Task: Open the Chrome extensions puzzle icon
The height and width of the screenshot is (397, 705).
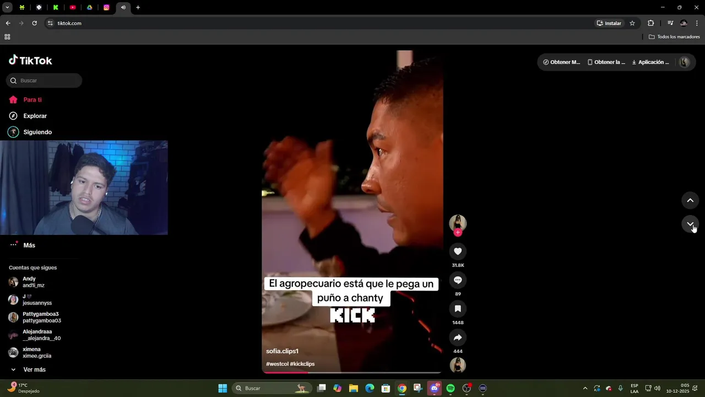Action: click(650, 23)
